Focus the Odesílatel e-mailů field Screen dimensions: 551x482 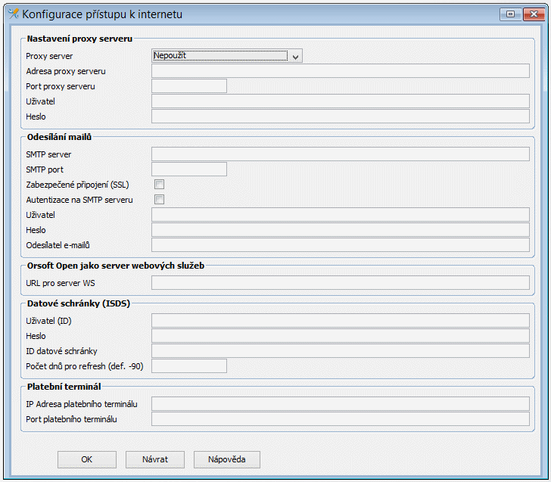pyautogui.click(x=340, y=245)
